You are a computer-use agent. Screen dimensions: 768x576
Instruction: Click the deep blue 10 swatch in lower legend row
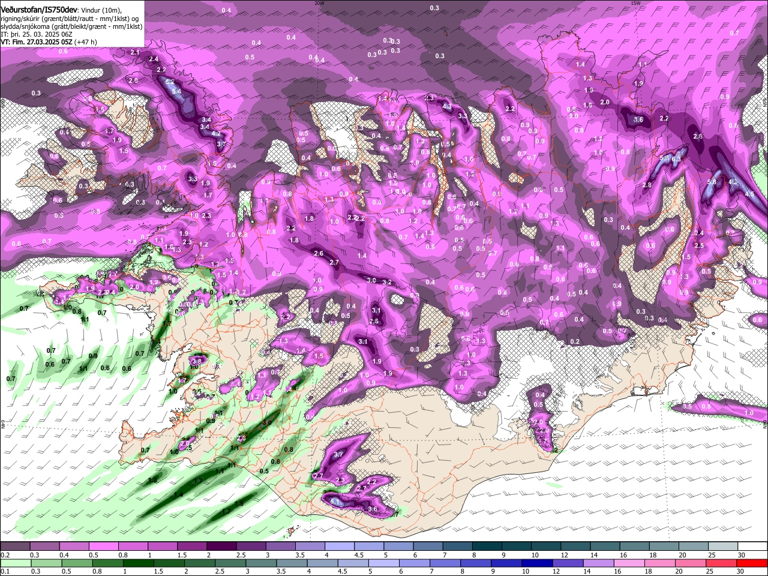coord(537,563)
